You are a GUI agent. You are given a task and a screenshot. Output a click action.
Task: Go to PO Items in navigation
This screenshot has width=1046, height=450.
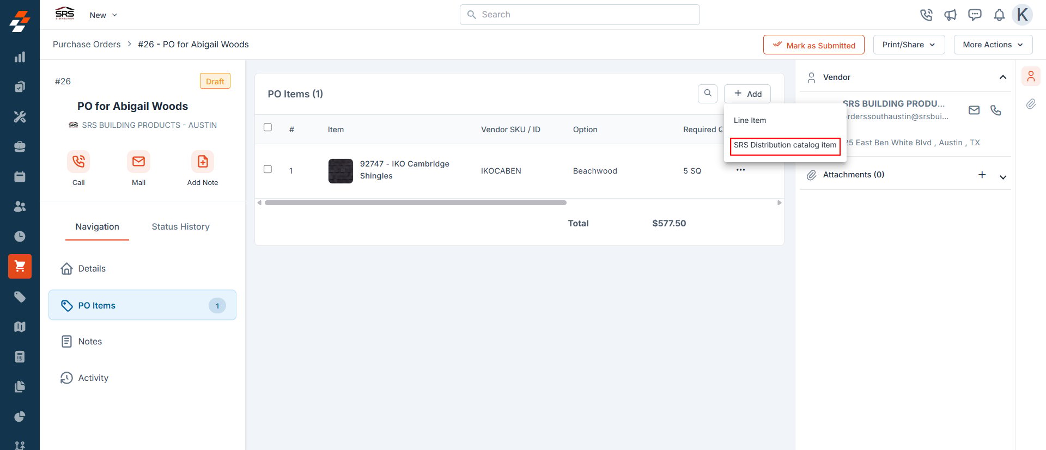pos(142,305)
